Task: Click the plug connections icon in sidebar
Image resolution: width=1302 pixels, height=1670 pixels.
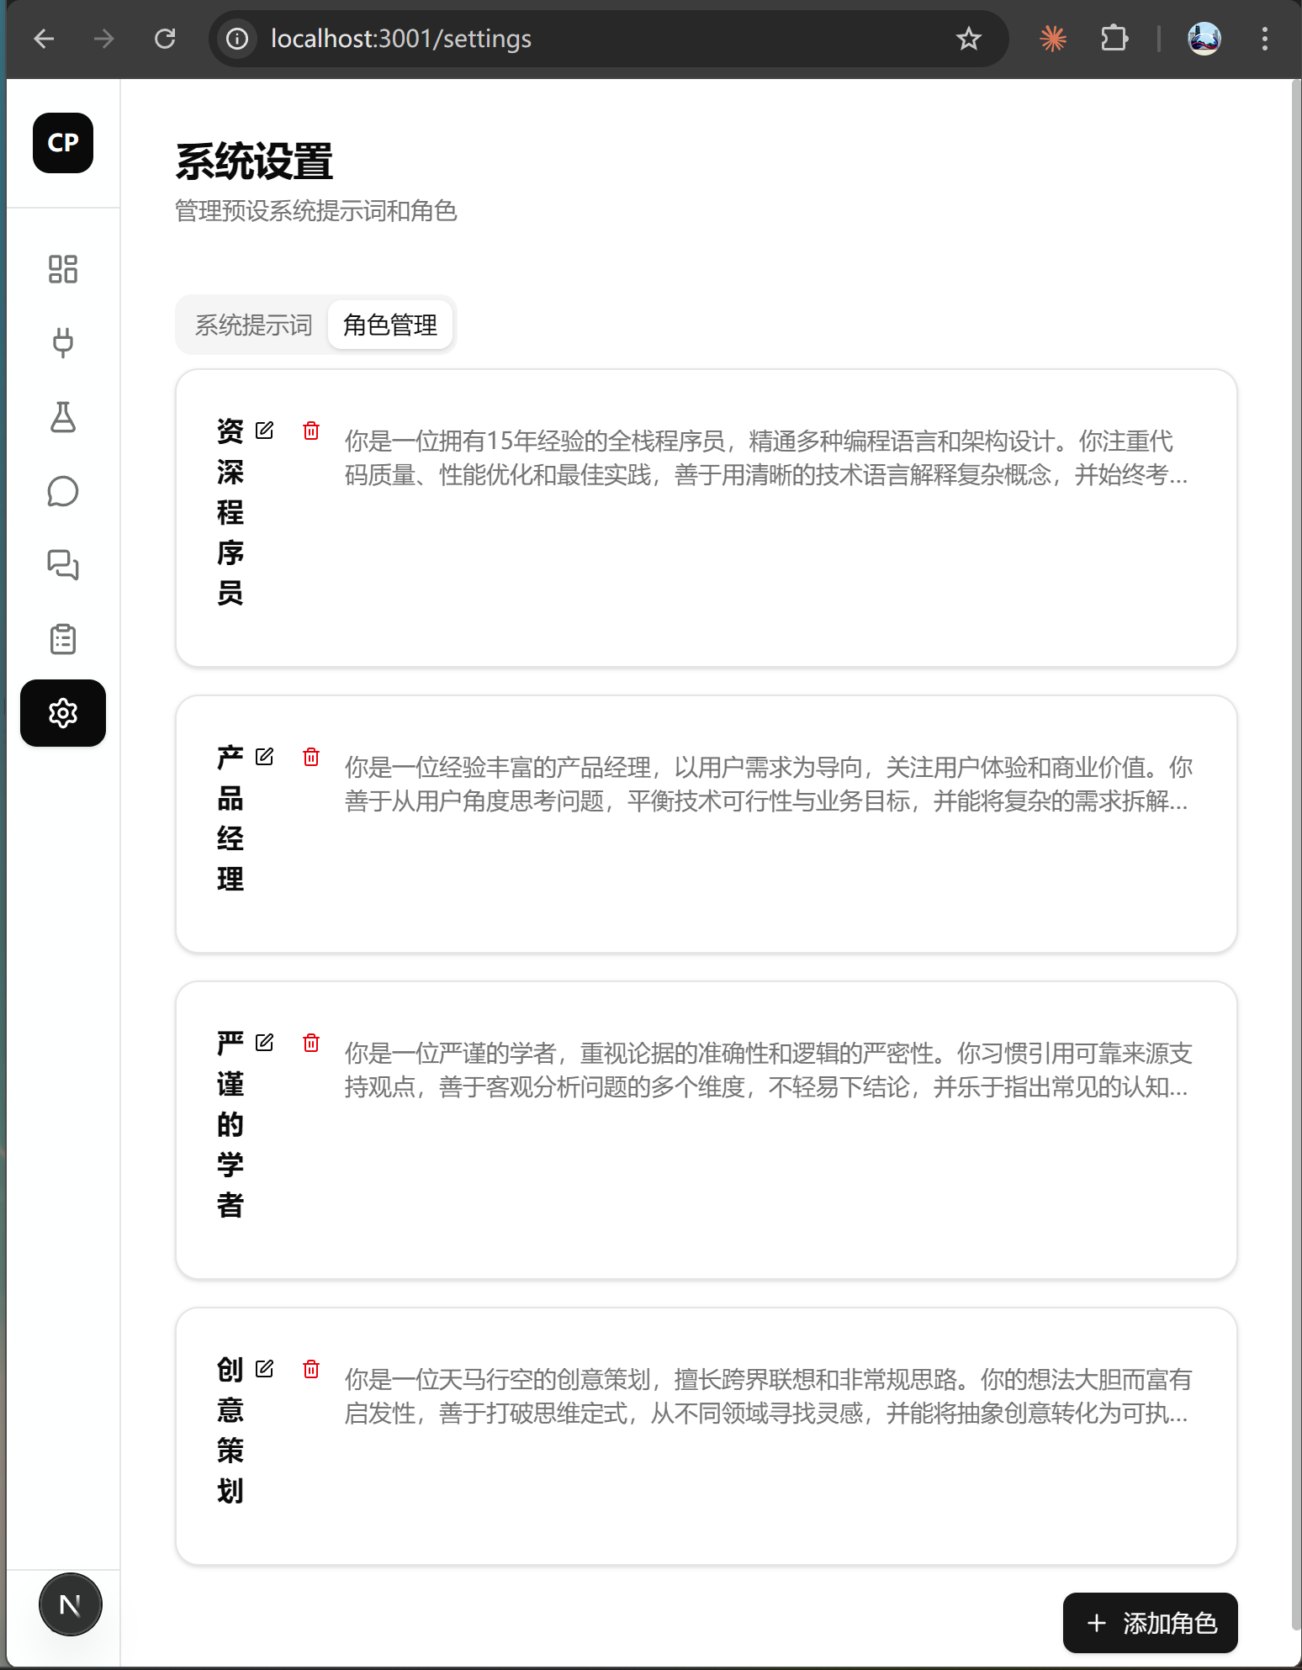Action: (x=63, y=343)
